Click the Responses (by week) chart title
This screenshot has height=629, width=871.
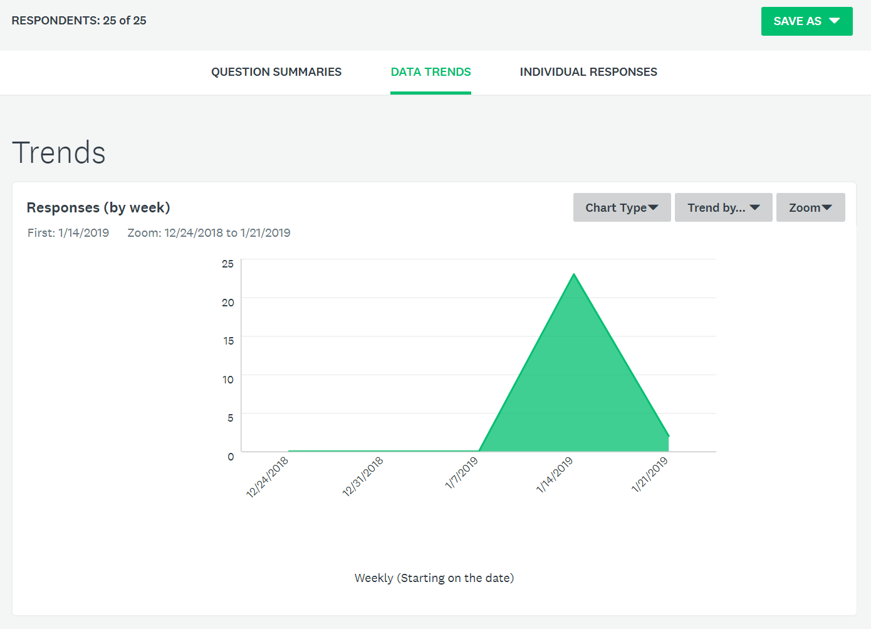pyautogui.click(x=98, y=207)
